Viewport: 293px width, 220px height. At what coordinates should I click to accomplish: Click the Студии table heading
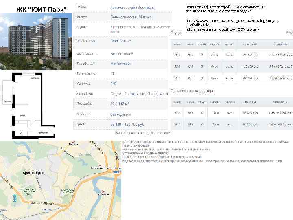tap(176, 33)
